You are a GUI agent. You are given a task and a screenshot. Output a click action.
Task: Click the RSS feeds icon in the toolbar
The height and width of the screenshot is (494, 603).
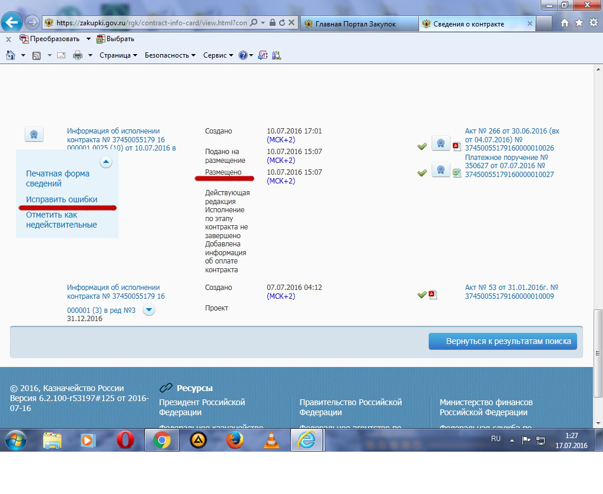tap(37, 55)
